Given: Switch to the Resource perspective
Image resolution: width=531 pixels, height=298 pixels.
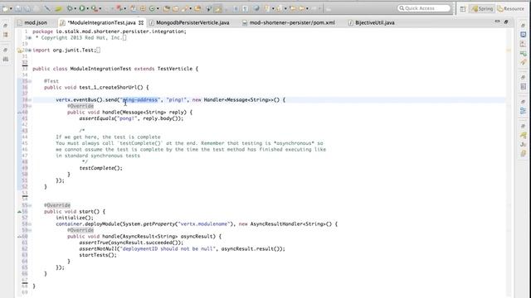Looking at the screenshot, I should click(511, 9).
